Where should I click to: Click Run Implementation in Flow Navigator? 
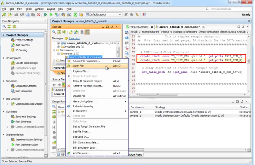26,145
